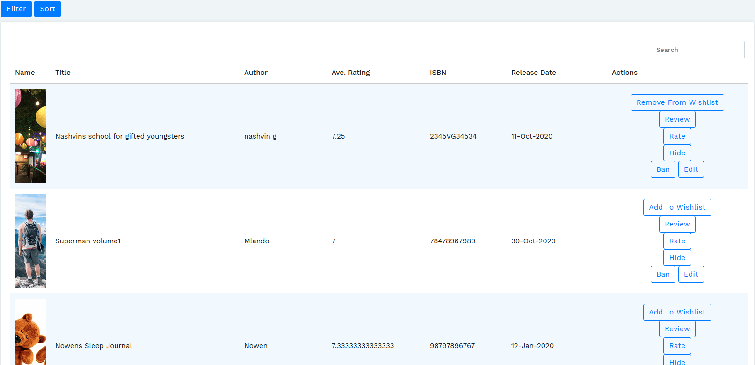Open the teddy bear cover of Nowens Journal
This screenshot has width=755, height=365.
coord(30,332)
